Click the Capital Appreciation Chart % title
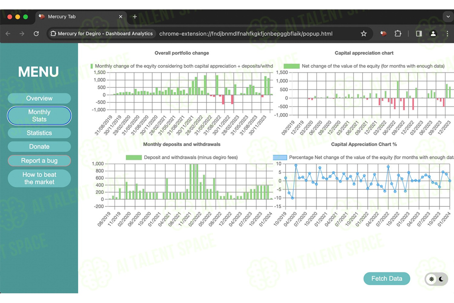 pos(364,144)
